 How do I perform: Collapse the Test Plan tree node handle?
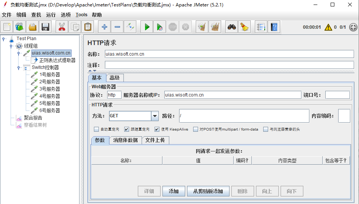pyautogui.click(x=3, y=39)
